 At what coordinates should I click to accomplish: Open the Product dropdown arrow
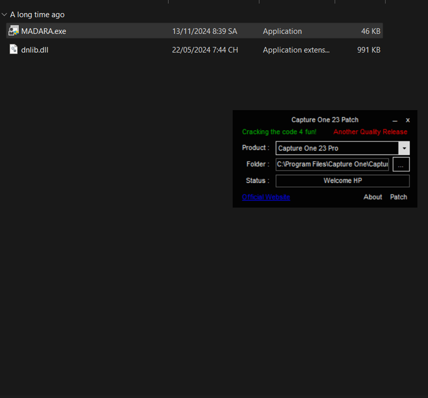[404, 148]
